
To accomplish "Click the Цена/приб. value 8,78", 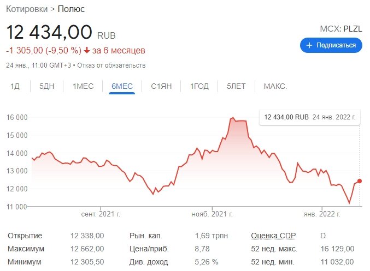I will [202, 249].
